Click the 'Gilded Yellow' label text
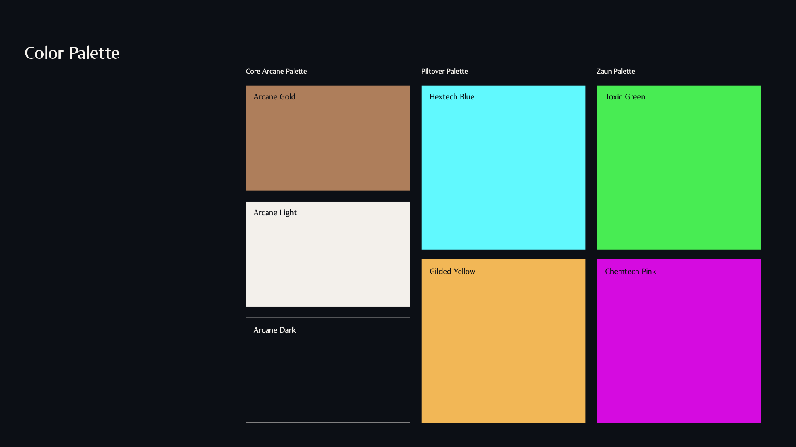This screenshot has width=796, height=447. (x=452, y=272)
